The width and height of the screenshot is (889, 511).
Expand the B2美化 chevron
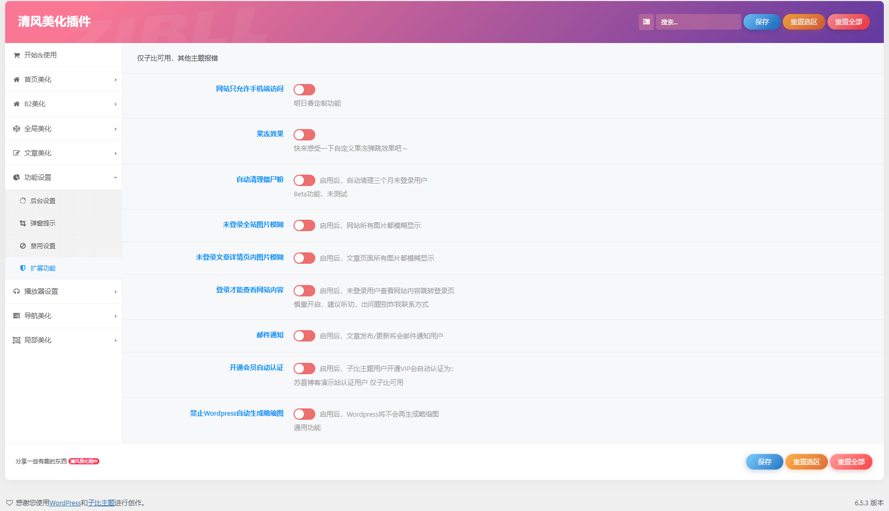(x=115, y=104)
